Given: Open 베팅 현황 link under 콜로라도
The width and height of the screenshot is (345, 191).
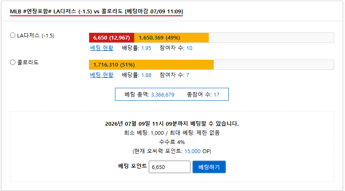Looking at the screenshot, I should click(102, 75).
